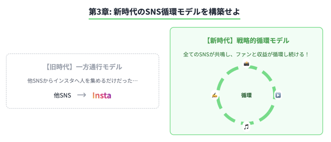
Task: Select the 【新時代】戦略的循環モデル heading
Action: click(246, 41)
